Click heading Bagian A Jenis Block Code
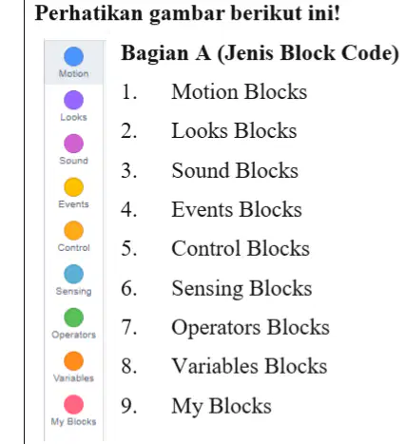The height and width of the screenshot is (444, 406). pos(260,53)
